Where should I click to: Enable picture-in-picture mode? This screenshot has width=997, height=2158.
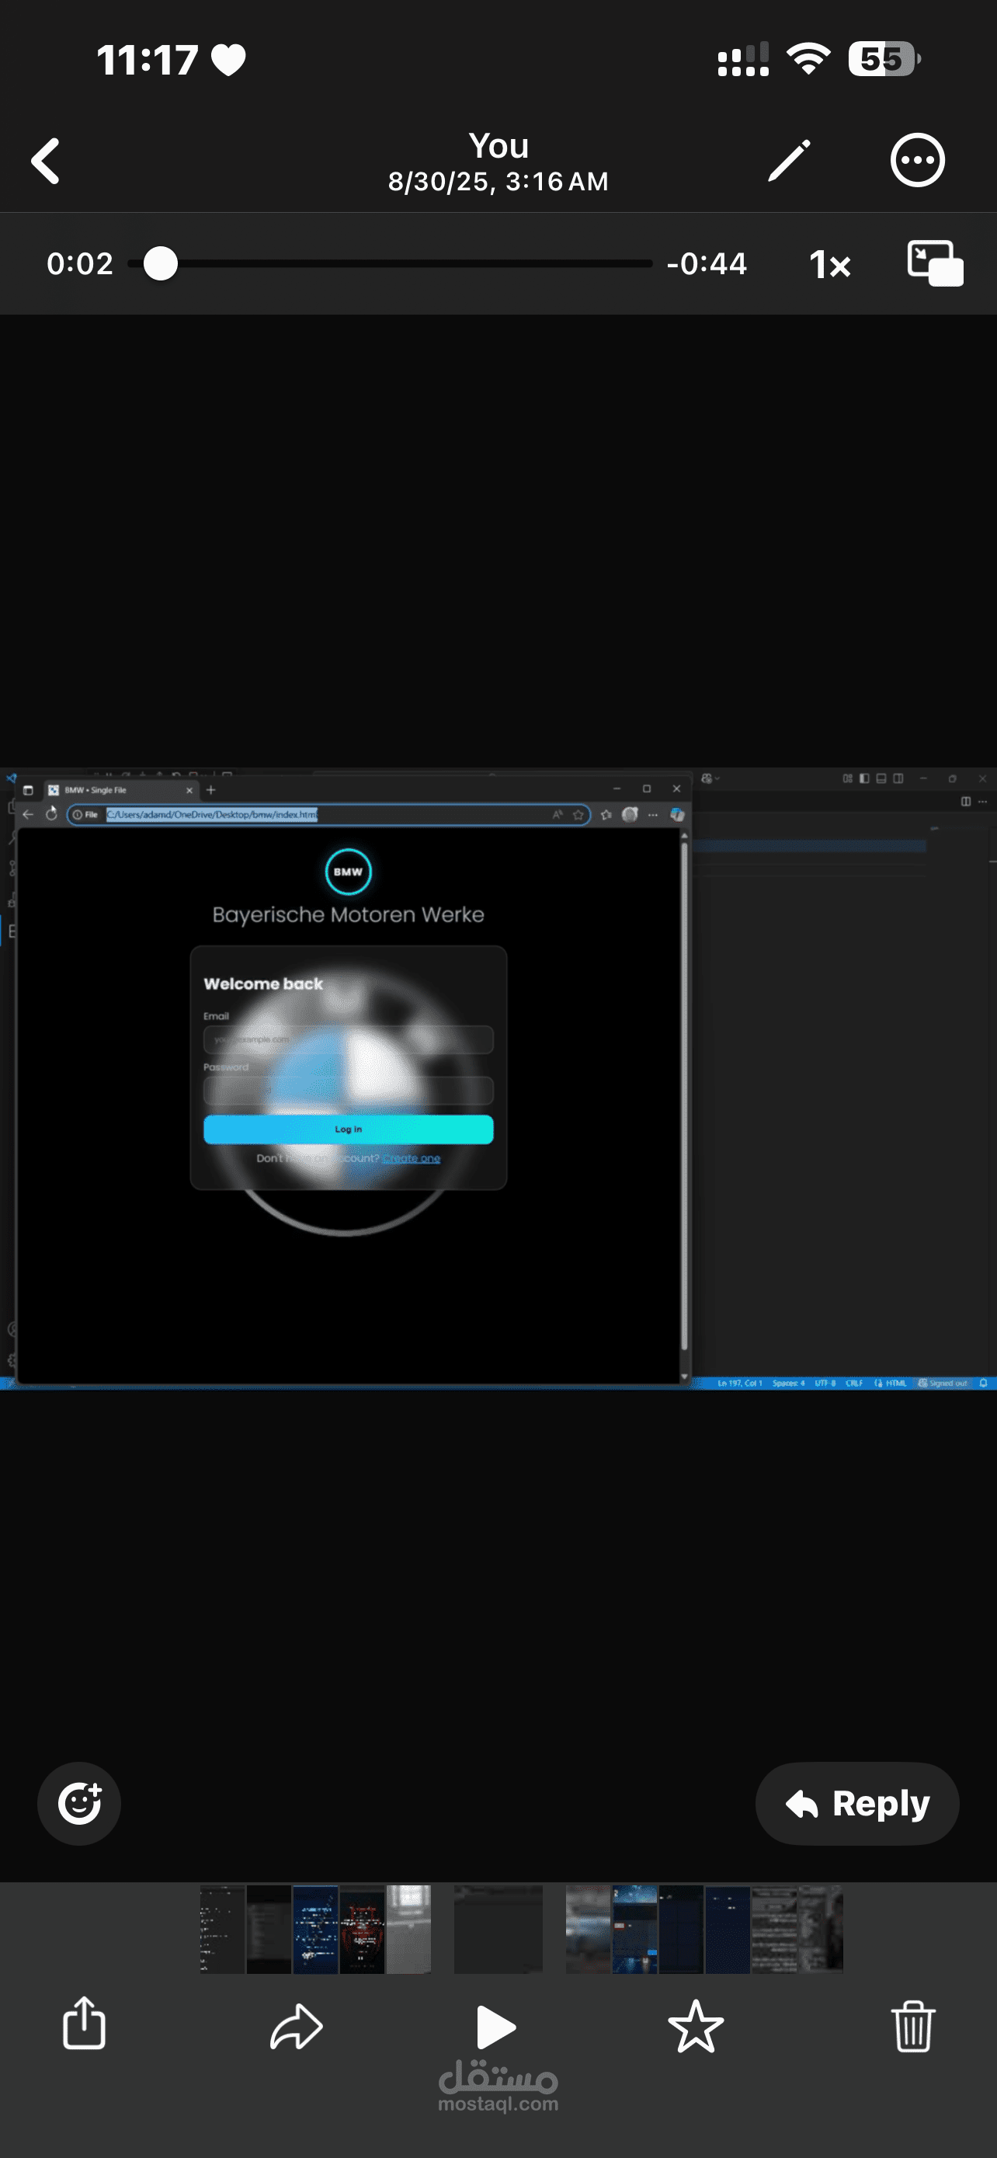click(x=935, y=263)
